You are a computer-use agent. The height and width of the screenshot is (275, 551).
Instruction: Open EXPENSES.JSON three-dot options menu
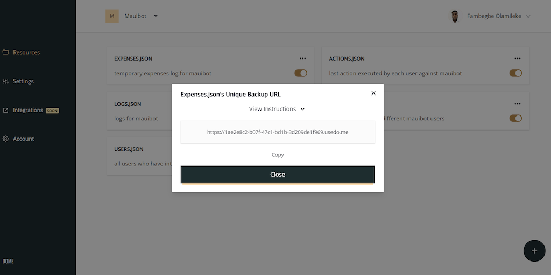coord(303,59)
